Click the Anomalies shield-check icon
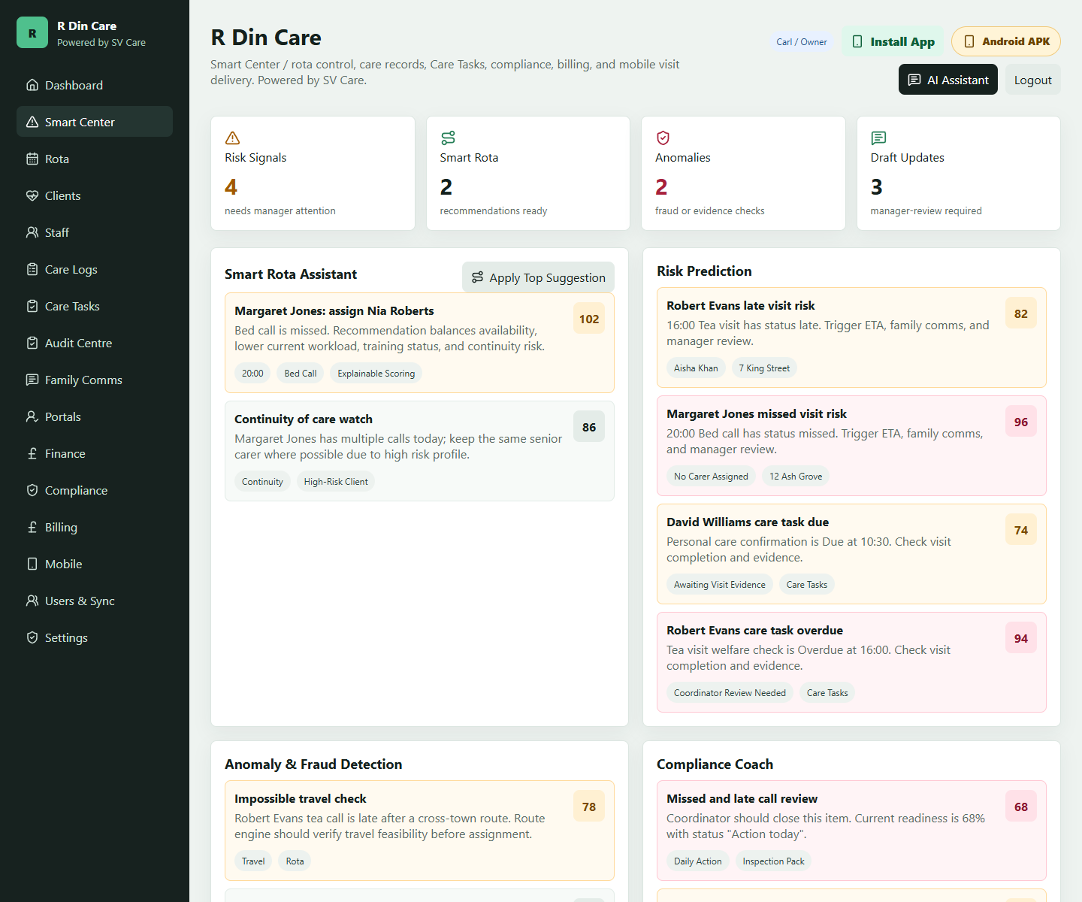 click(663, 138)
